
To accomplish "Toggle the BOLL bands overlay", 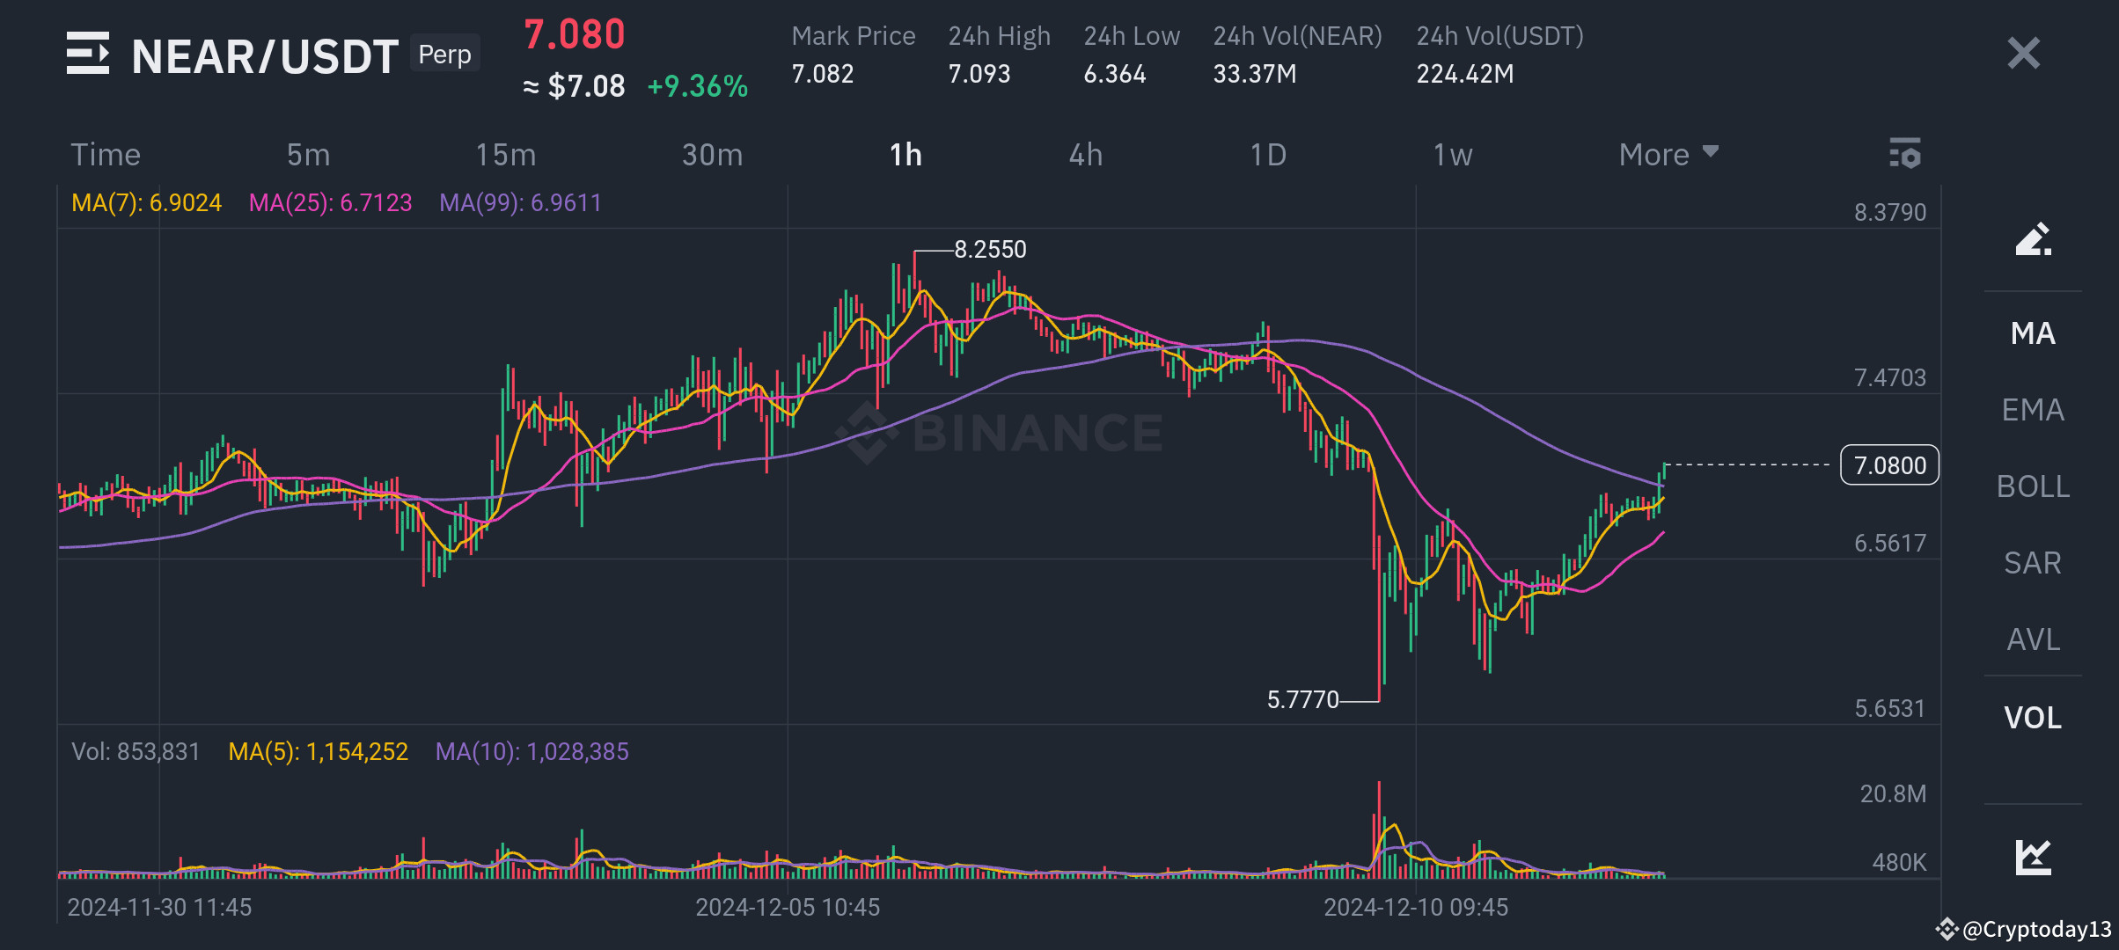I will 2030,486.
